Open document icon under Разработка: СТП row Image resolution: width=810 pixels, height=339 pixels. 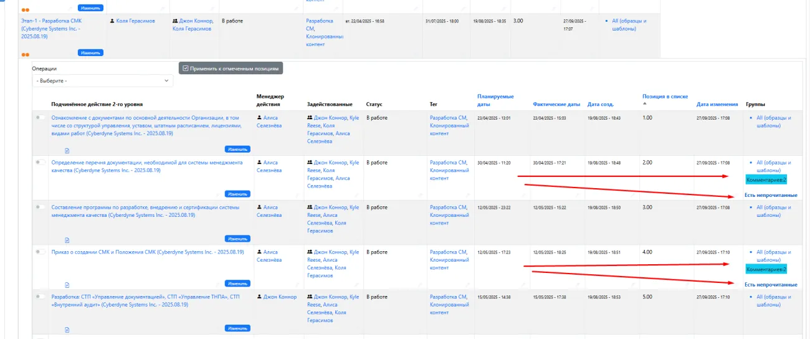67,329
